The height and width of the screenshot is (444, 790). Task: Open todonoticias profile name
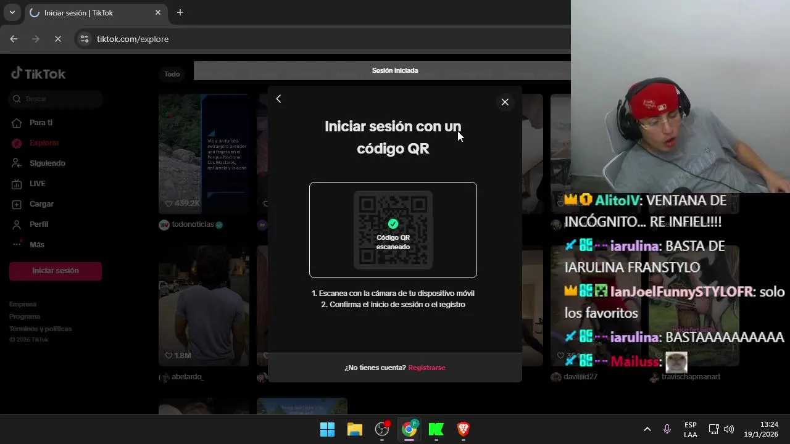(193, 224)
